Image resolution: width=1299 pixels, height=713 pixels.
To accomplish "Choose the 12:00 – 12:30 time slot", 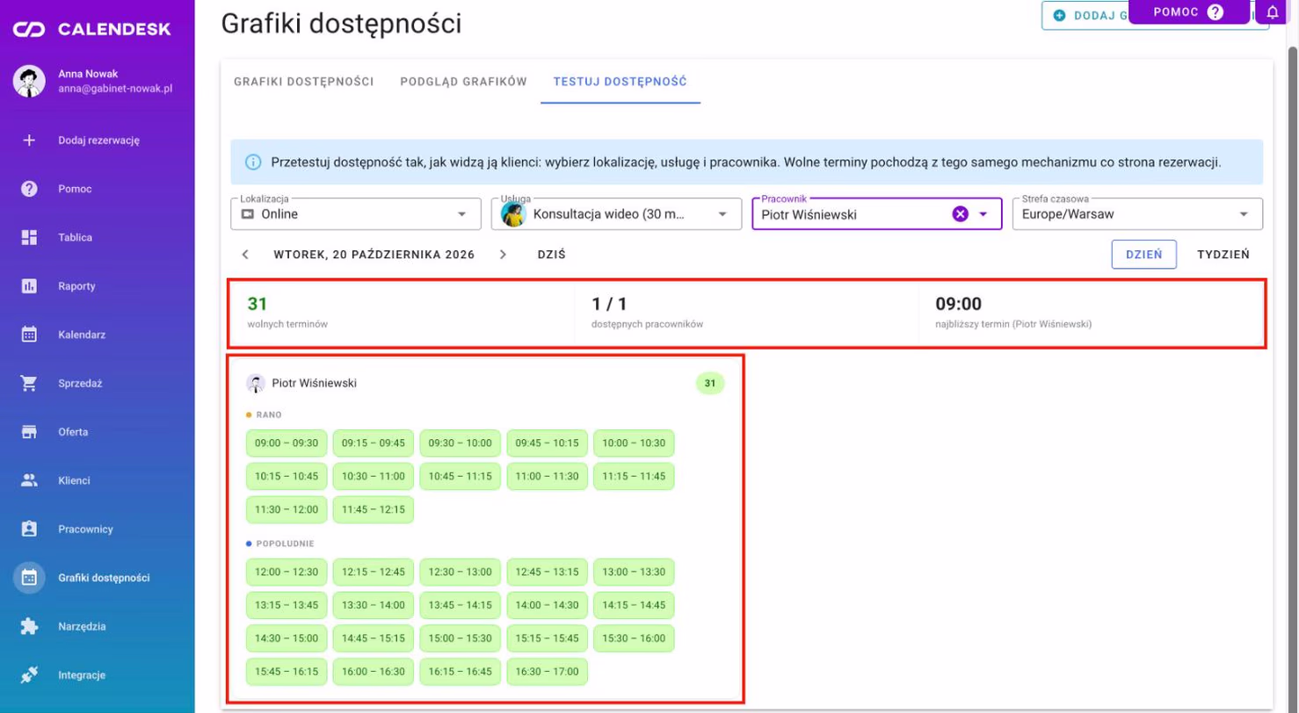I will point(287,573).
